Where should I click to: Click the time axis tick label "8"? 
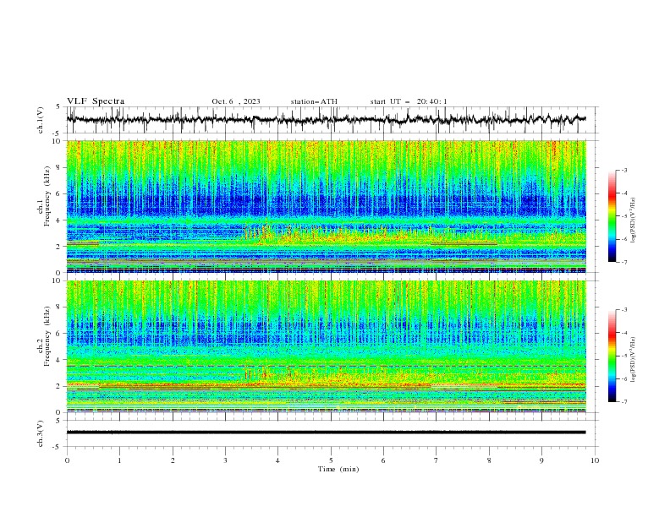(489, 460)
